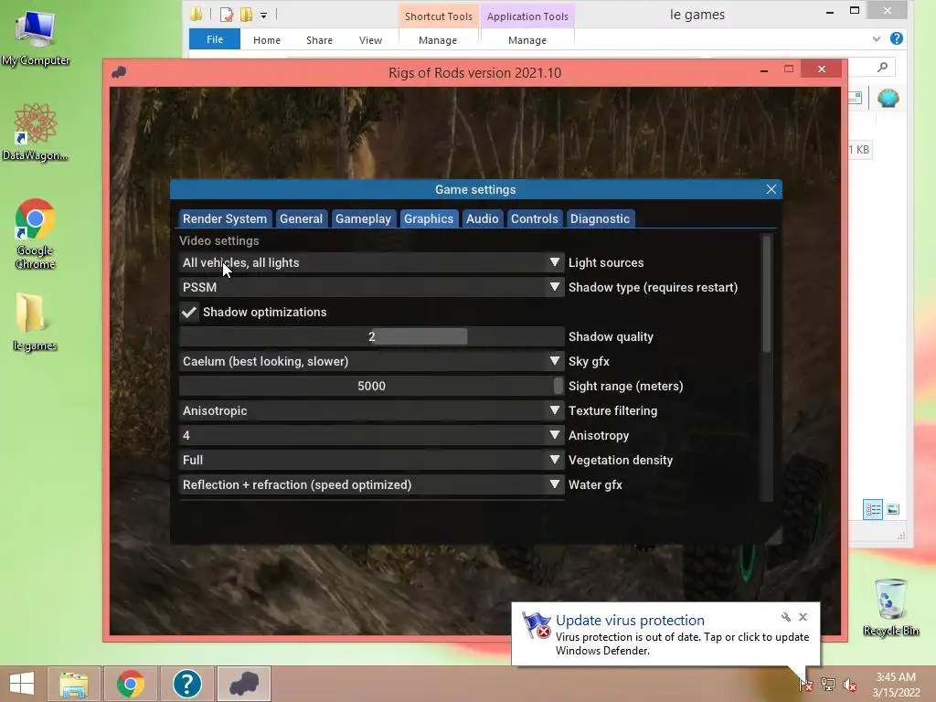Close the Game settings dialog
The height and width of the screenshot is (702, 936).
[x=771, y=189]
